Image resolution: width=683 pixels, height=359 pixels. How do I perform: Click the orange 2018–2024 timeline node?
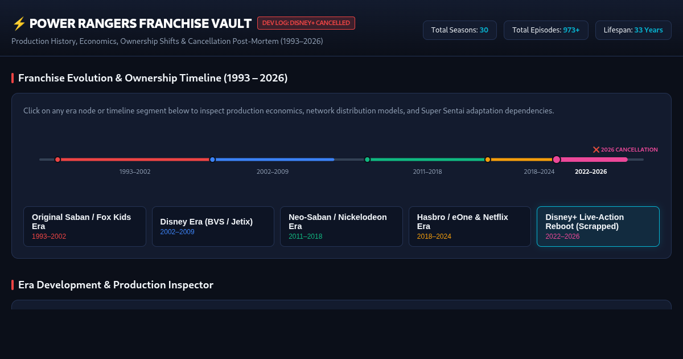tap(488, 160)
